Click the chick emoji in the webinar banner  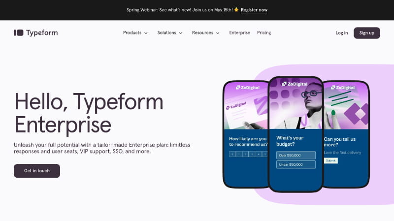pos(236,9)
